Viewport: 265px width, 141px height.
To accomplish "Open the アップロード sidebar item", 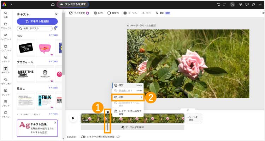I will 6,37.
